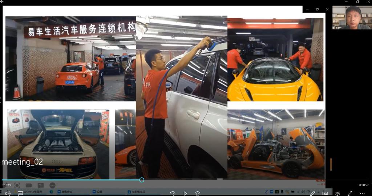Open the pencil edit menu
This screenshot has height=196, width=372.
pyautogui.click(x=312, y=193)
